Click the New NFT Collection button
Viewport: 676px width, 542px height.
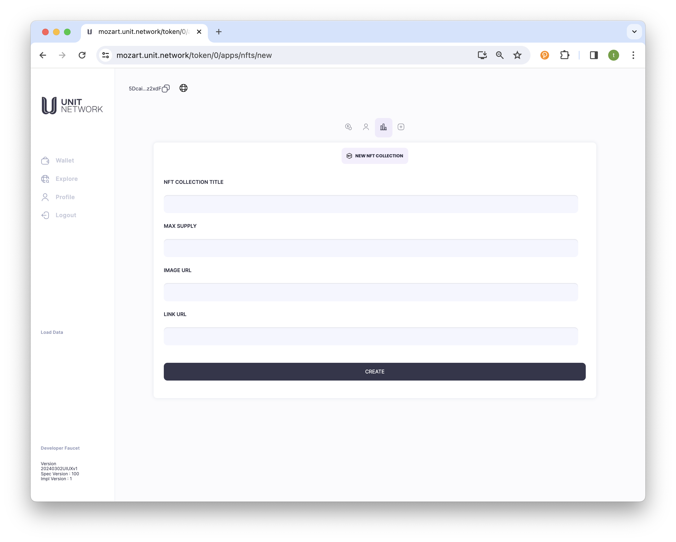[375, 156]
